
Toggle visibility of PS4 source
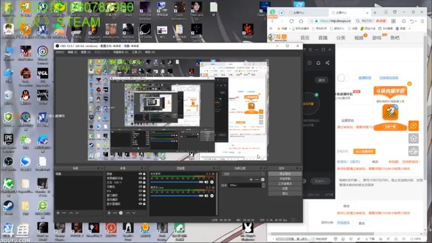pyautogui.click(x=140, y=191)
